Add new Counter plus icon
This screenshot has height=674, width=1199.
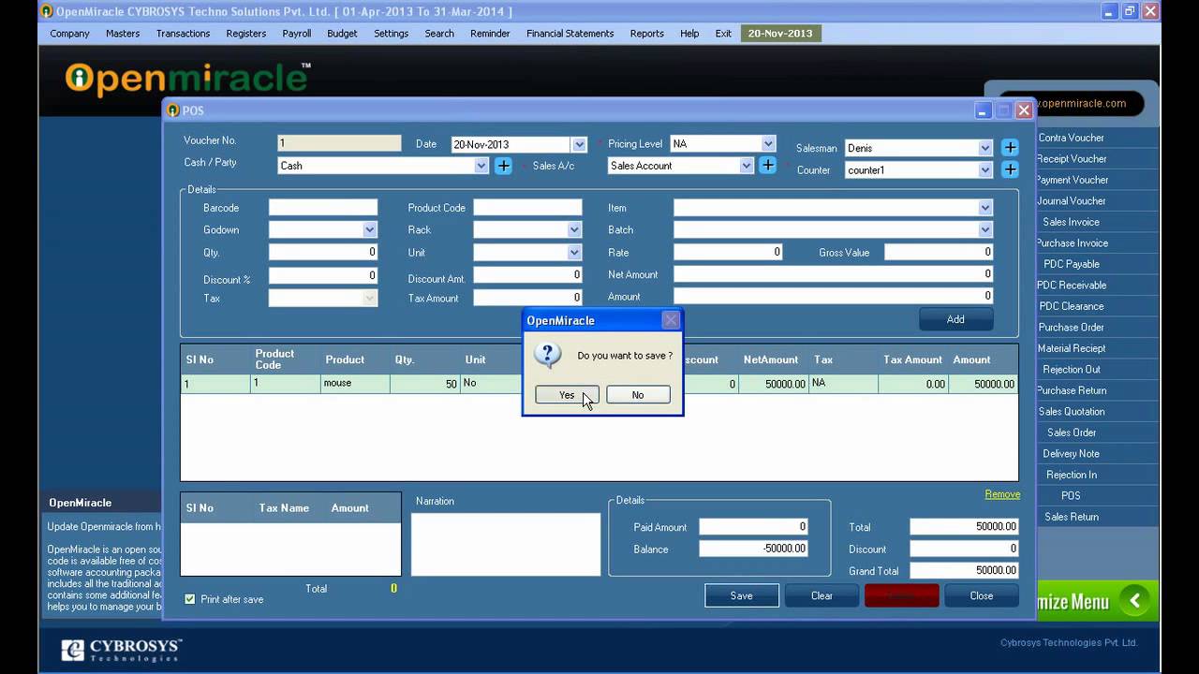coord(1010,169)
